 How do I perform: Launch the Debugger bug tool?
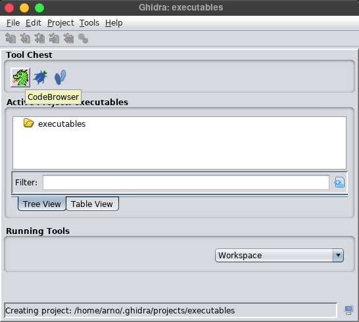click(40, 78)
